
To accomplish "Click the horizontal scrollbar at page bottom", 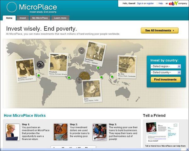I will coord(94,149).
